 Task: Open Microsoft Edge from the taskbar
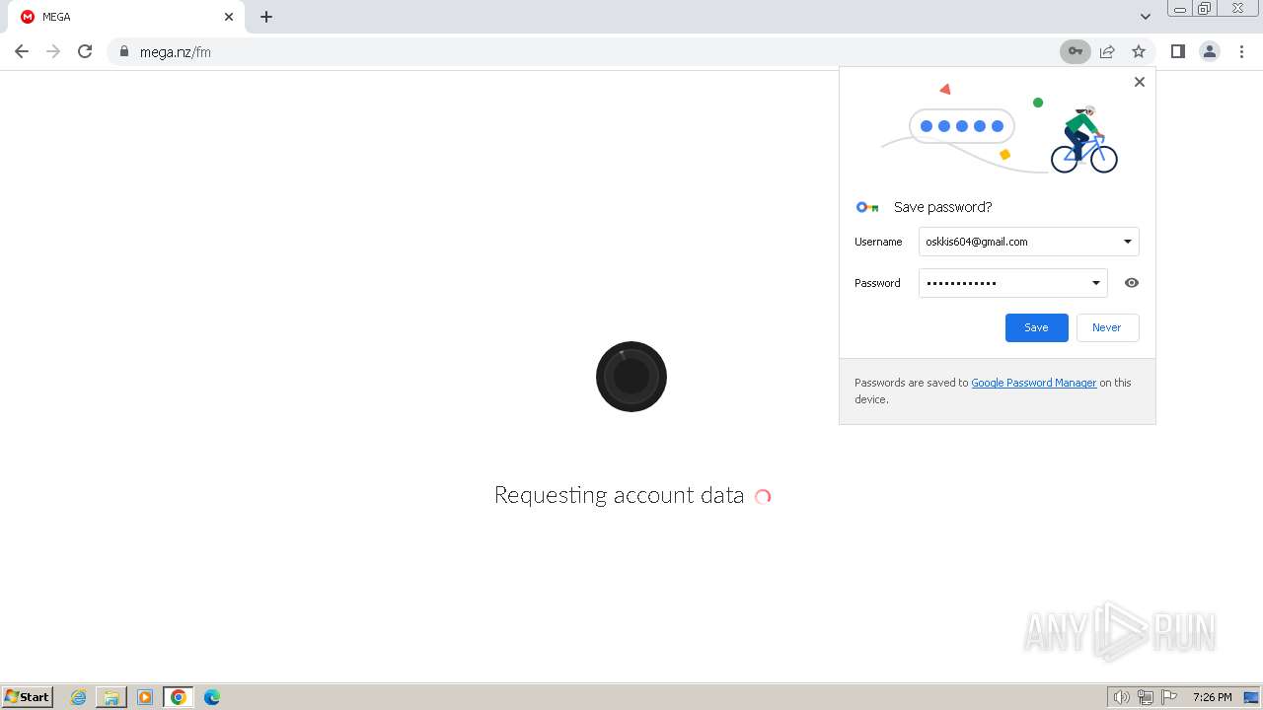pos(212,697)
